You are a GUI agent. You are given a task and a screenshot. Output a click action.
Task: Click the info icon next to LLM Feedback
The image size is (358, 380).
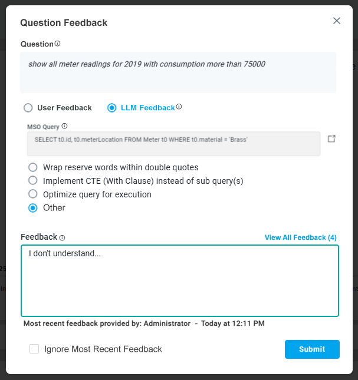179,107
